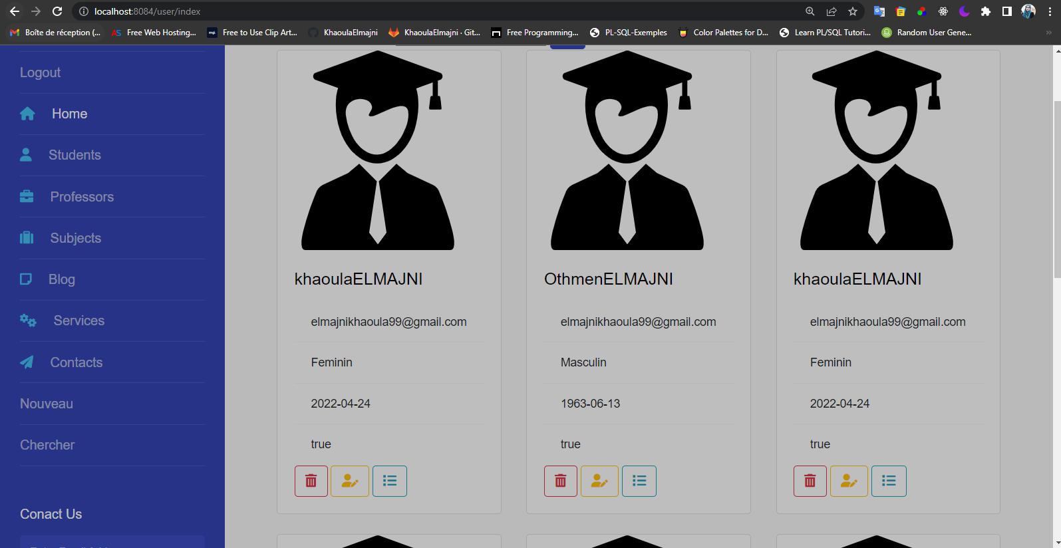Screen dimensions: 1061x548
Task: Click the briefcase icon beside Professors
Action: click(x=27, y=196)
